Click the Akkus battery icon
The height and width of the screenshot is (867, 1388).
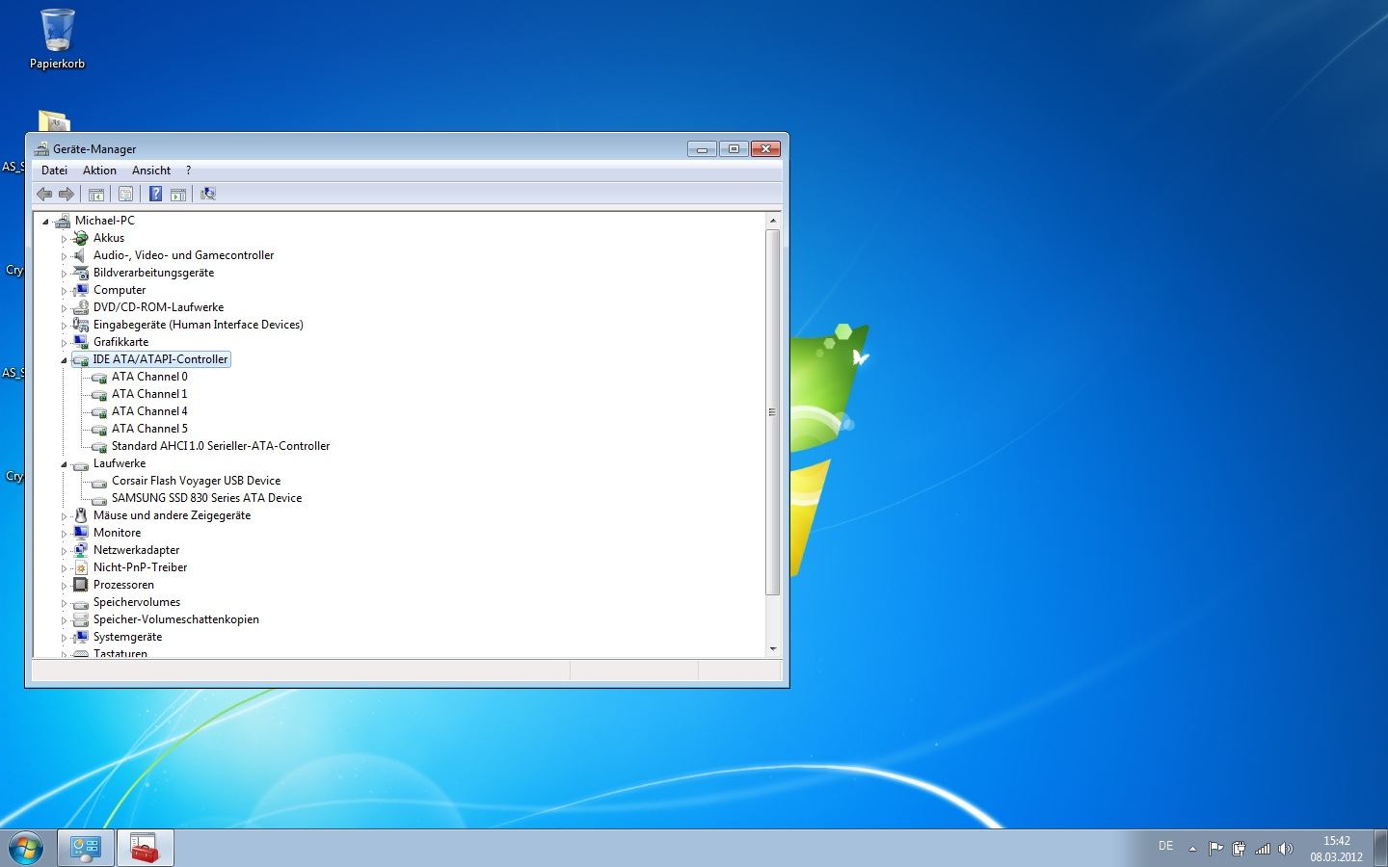pos(81,238)
